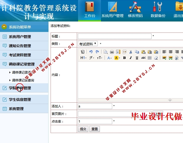
Task: Collapse the 系统功能菜单 arrow button
Action: 4,27
